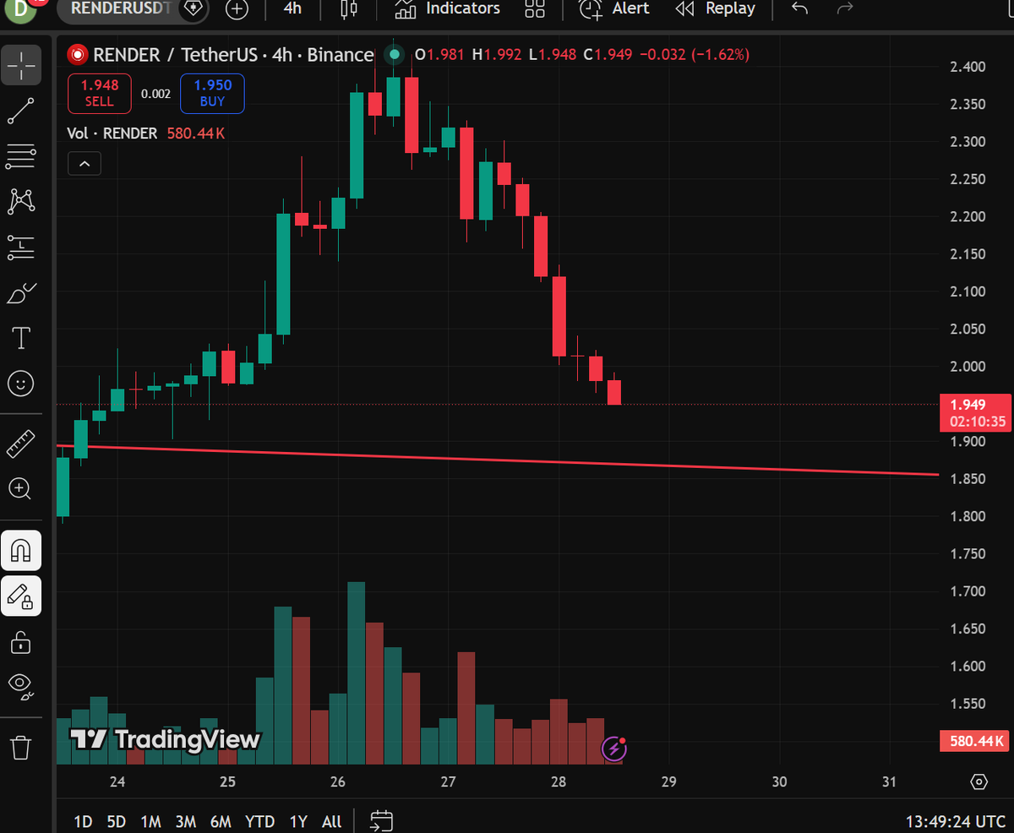Open the candle chart style menu
1014x833 pixels.
[348, 9]
